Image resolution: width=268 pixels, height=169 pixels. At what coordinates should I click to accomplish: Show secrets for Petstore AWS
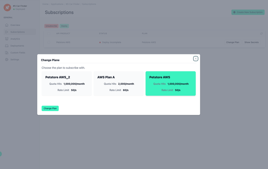click(x=251, y=42)
